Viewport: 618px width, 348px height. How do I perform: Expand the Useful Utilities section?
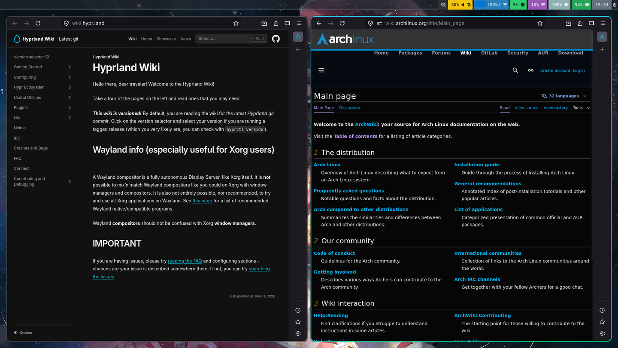[x=42, y=98]
